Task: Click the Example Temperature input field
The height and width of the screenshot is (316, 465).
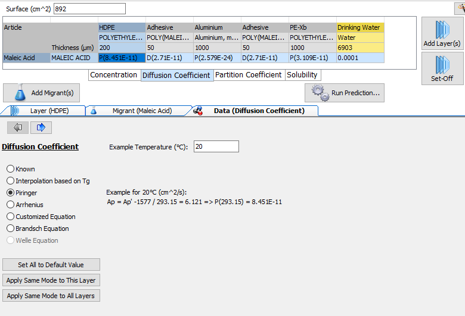Action: tap(216, 146)
